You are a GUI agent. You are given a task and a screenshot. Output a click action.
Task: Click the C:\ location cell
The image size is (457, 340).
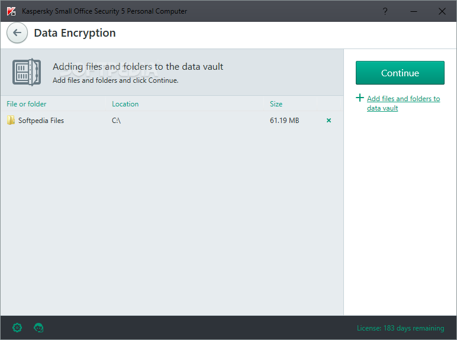[116, 120]
